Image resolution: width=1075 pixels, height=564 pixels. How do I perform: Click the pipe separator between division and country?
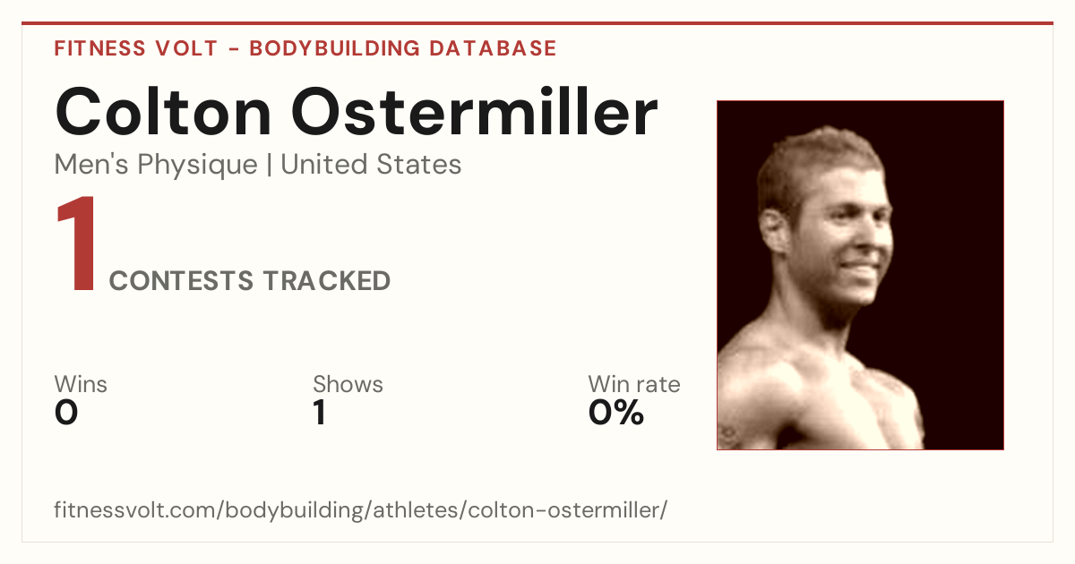click(270, 166)
